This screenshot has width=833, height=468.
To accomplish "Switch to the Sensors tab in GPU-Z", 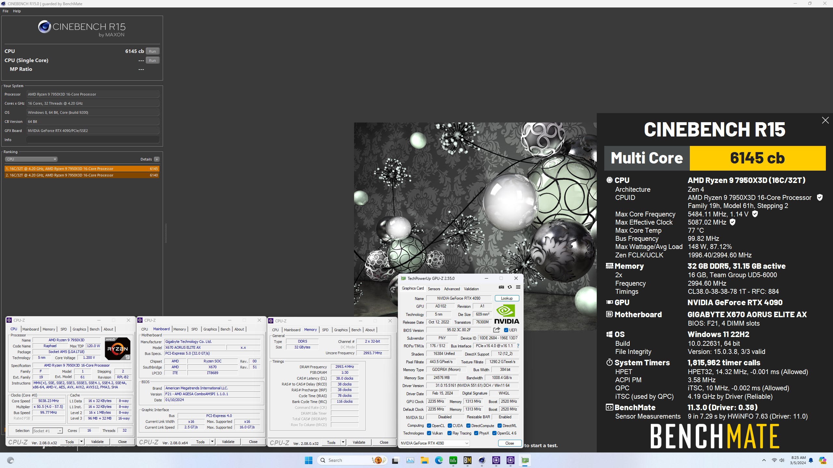I will coord(434,289).
